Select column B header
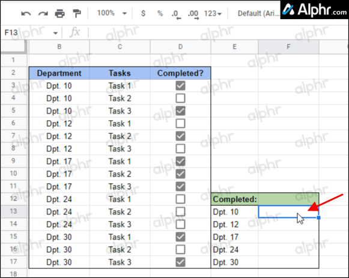This screenshot has height=278, width=349. click(x=59, y=47)
